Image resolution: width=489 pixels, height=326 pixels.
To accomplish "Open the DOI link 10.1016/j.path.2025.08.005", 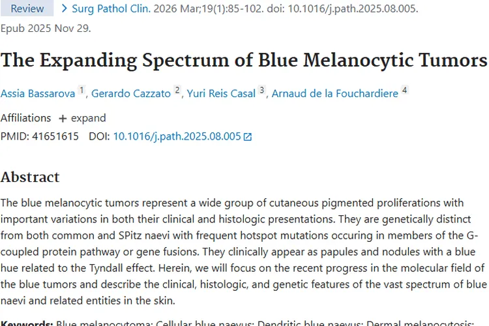I will (x=177, y=136).
